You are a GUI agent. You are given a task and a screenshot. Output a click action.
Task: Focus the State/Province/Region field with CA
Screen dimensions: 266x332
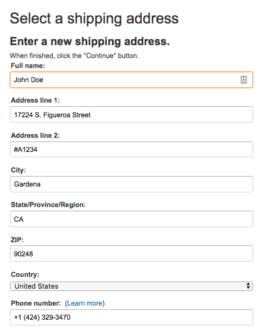(x=131, y=219)
